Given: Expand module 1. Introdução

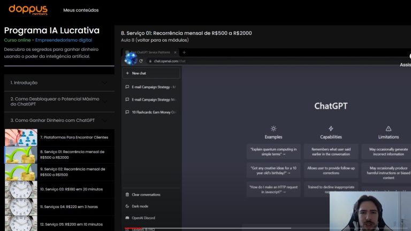Looking at the screenshot, I should 59,83.
